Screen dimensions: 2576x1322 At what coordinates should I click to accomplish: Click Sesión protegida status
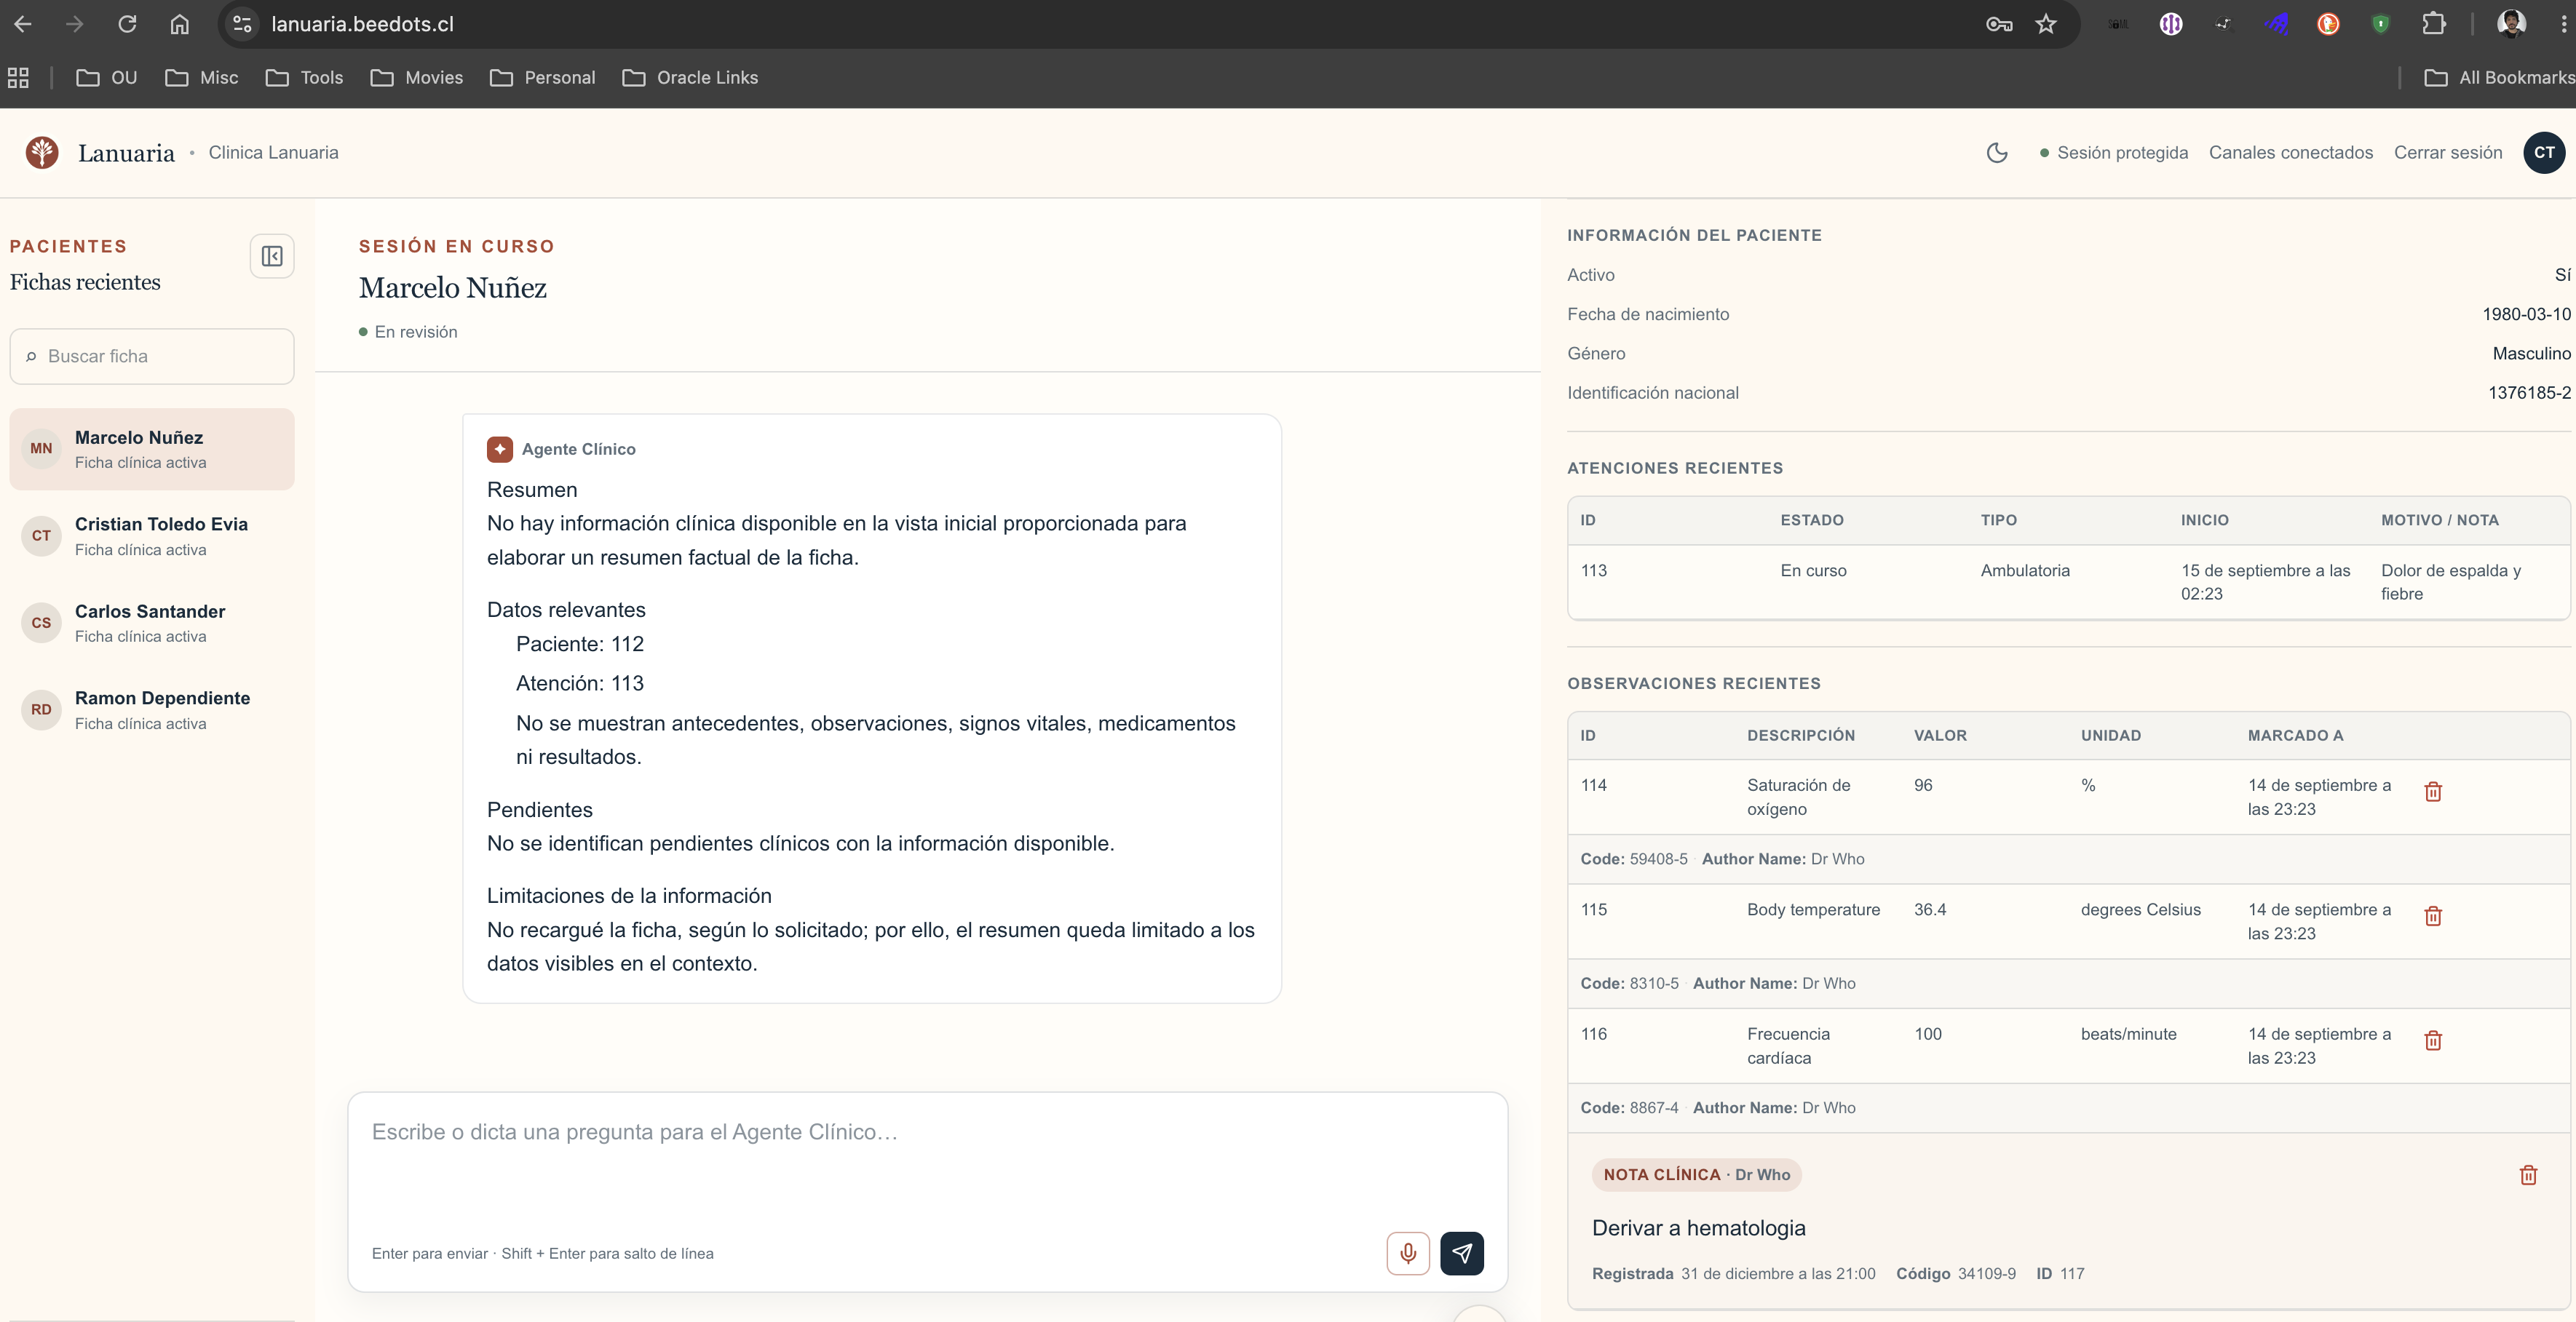(x=2113, y=153)
